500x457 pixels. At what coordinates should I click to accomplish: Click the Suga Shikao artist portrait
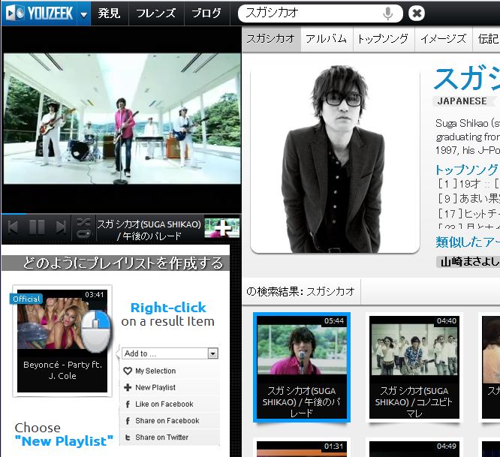335,159
